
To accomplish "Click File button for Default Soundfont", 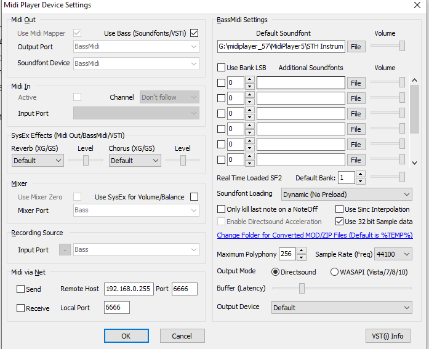I will click(356, 47).
